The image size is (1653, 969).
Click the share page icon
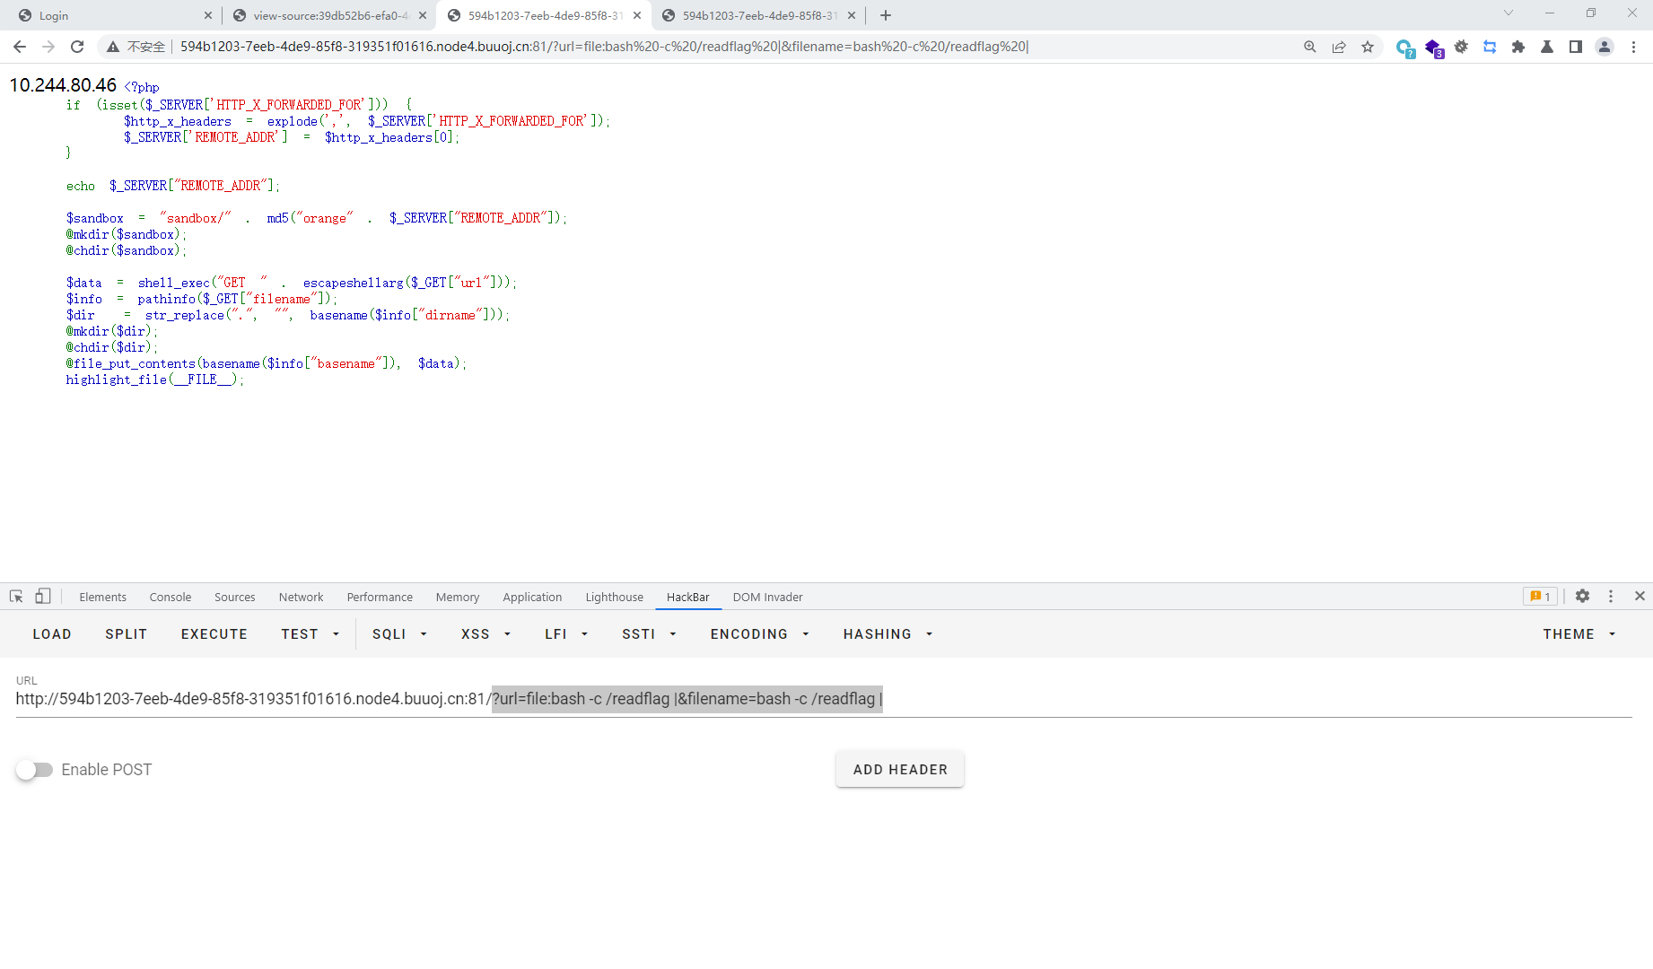[x=1339, y=47]
